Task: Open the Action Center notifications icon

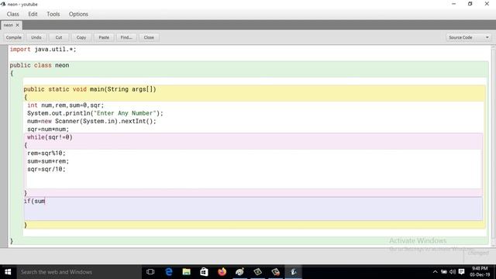Action: 462,272
